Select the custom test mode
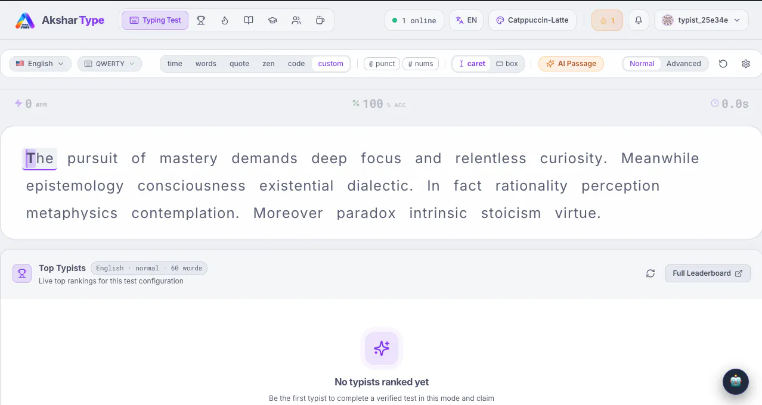762x405 pixels. coord(330,64)
